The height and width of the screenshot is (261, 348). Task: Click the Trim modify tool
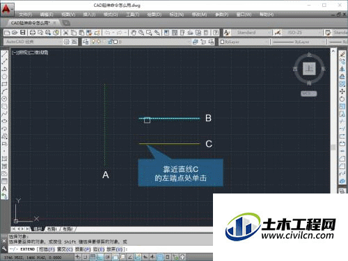[342, 121]
